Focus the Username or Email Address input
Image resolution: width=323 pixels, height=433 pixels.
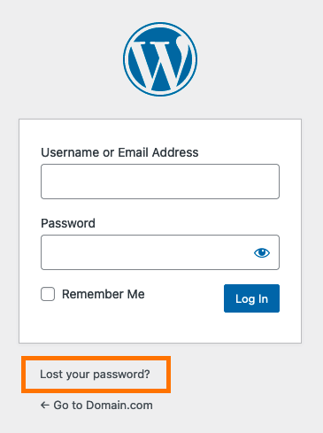point(160,182)
